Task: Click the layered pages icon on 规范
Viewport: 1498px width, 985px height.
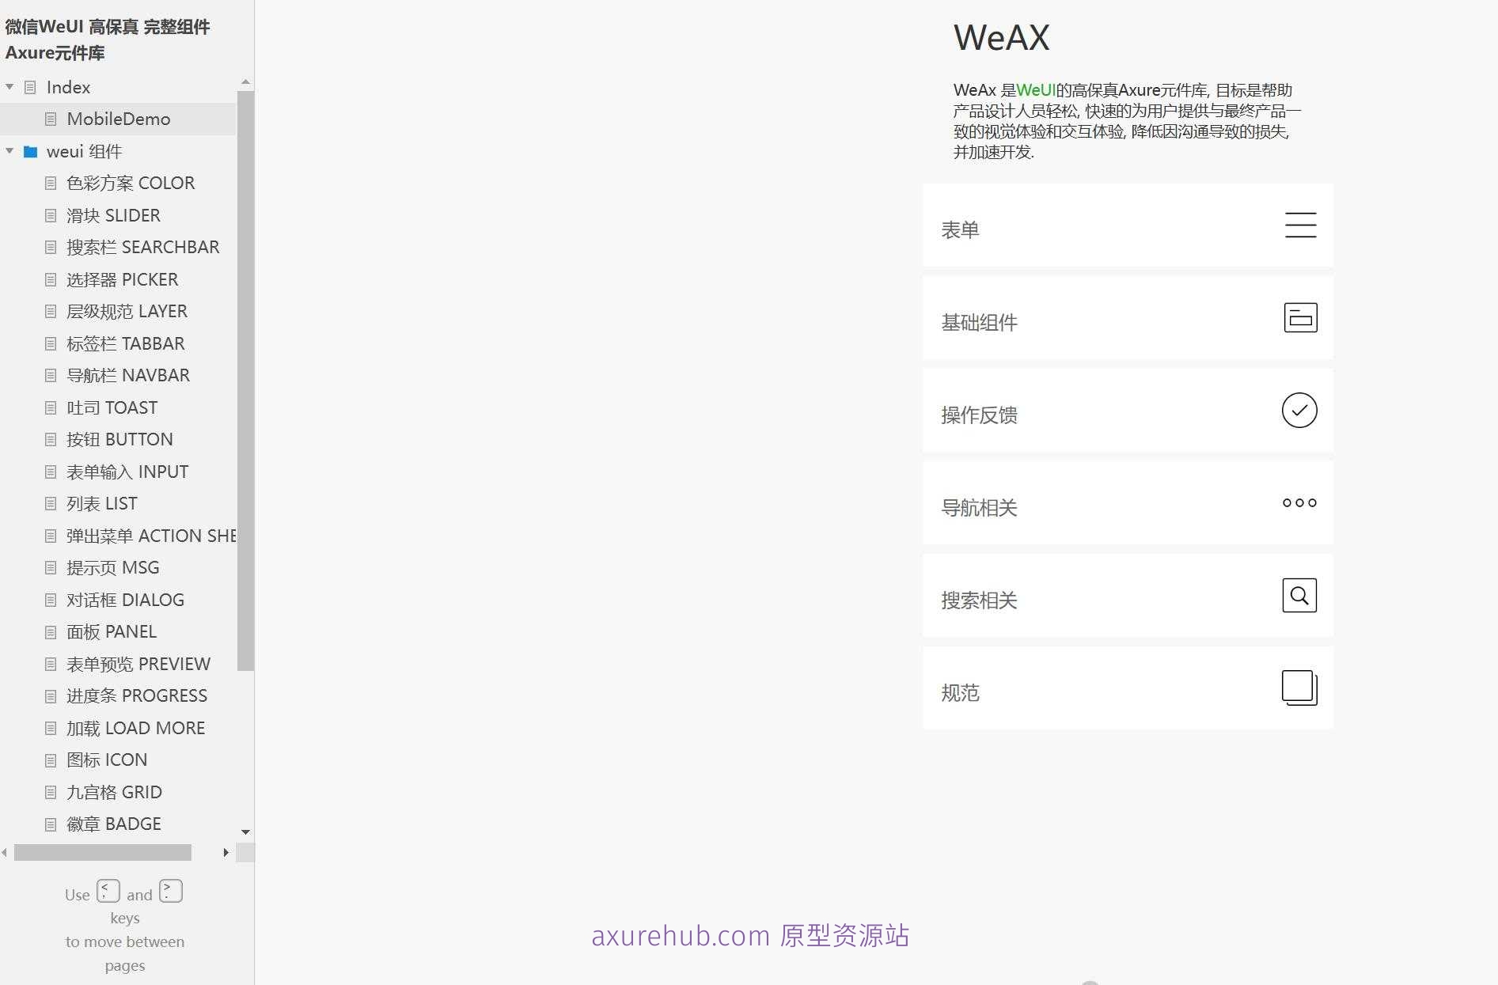Action: pyautogui.click(x=1299, y=688)
